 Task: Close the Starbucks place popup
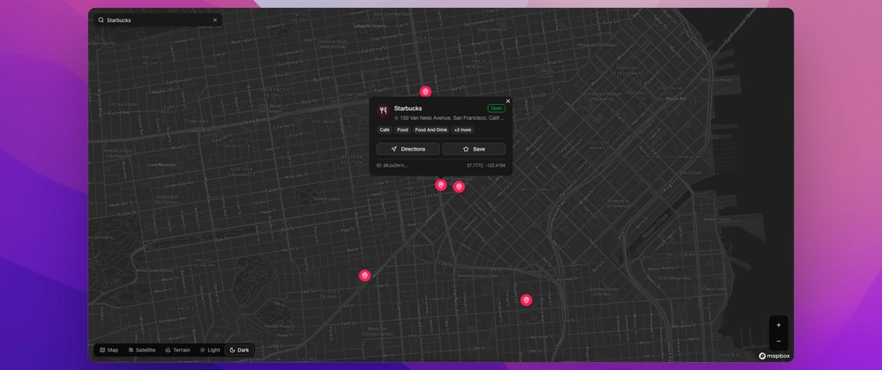click(x=508, y=101)
